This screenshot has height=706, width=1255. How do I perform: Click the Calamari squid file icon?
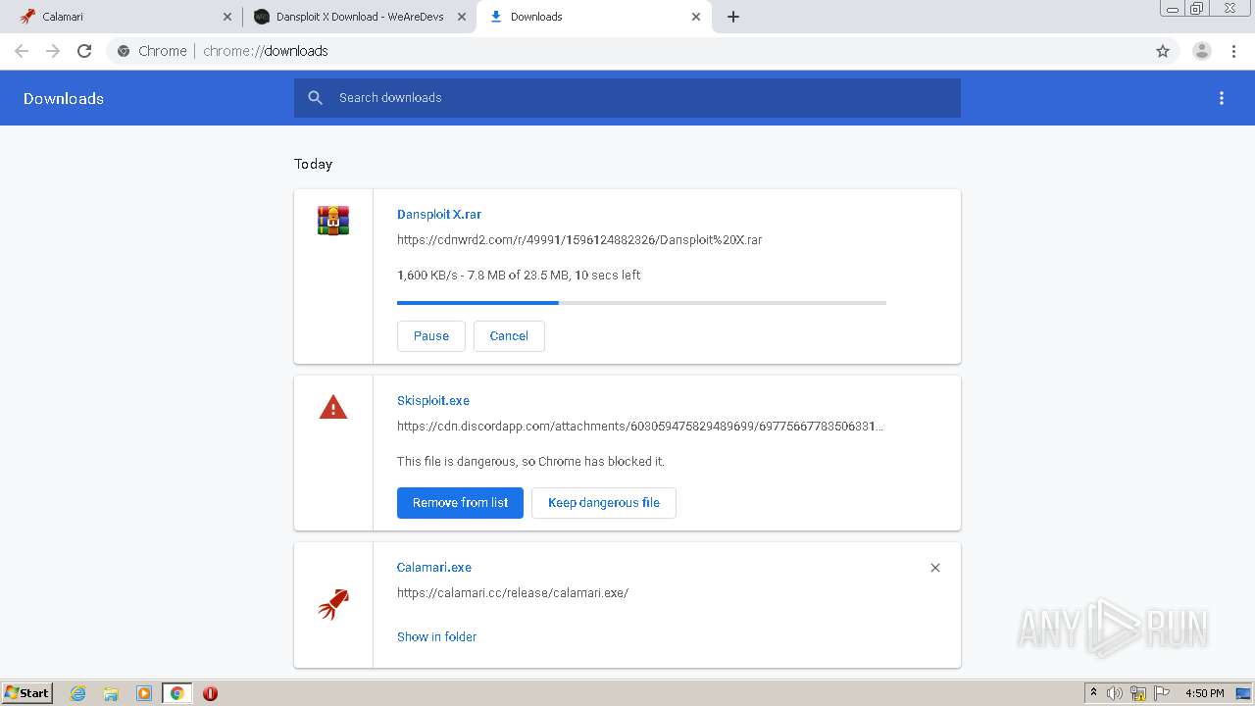[333, 604]
